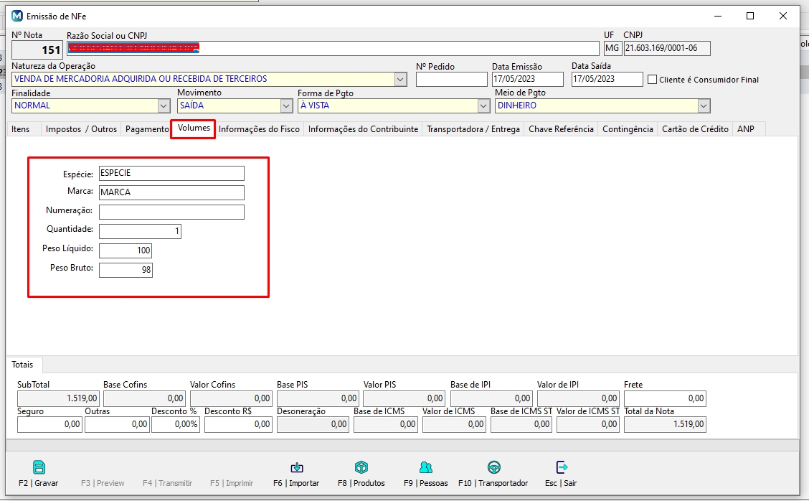Open the Transportadora / Entrega tab
The image size is (809, 501).
point(473,129)
